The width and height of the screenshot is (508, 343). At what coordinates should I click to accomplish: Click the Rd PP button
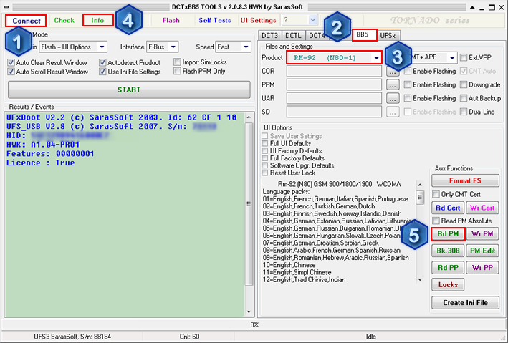point(448,268)
